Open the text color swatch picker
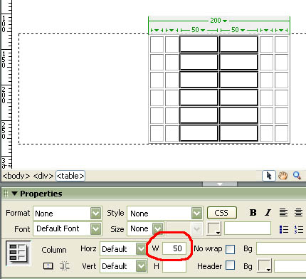Screen dimensions: 306x279 click(x=214, y=228)
